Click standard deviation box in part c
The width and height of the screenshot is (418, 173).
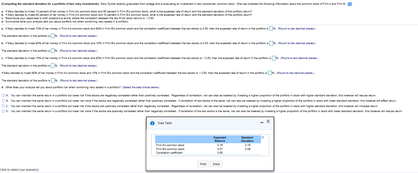pos(53,65)
